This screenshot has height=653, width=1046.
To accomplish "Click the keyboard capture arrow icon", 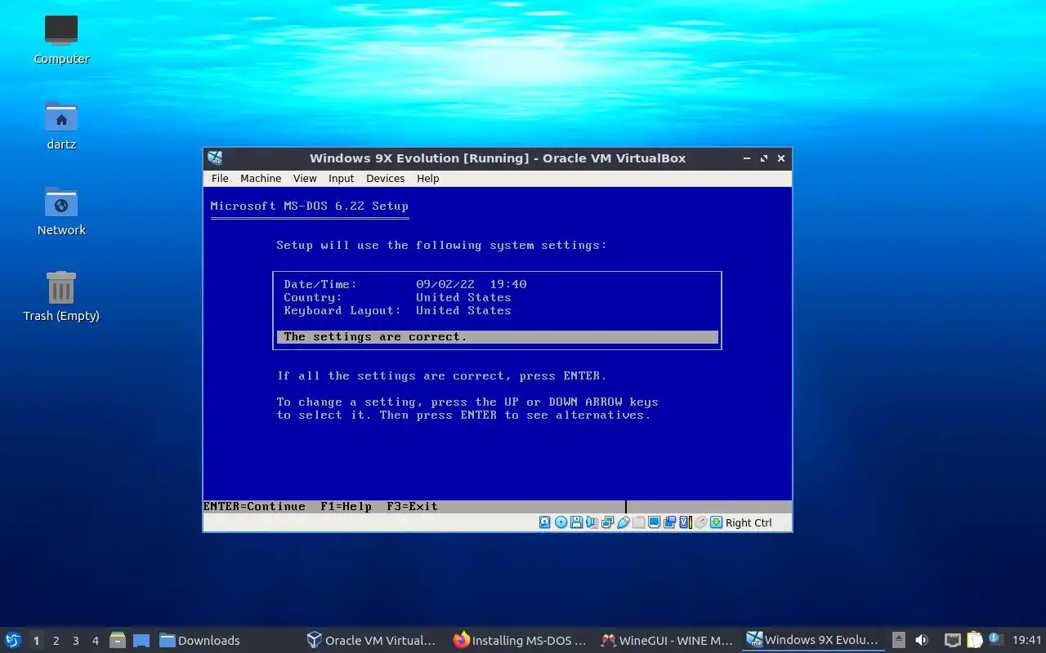I will pos(716,522).
